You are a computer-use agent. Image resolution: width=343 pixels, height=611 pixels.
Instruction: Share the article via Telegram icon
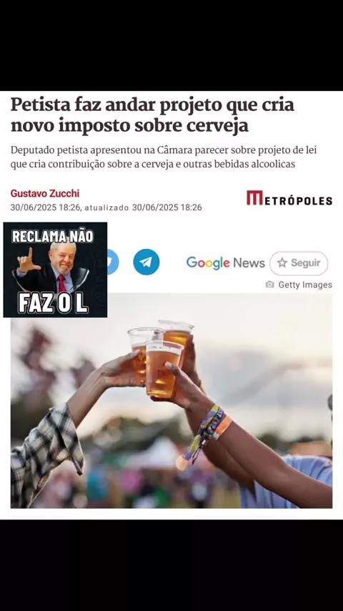pyautogui.click(x=146, y=263)
